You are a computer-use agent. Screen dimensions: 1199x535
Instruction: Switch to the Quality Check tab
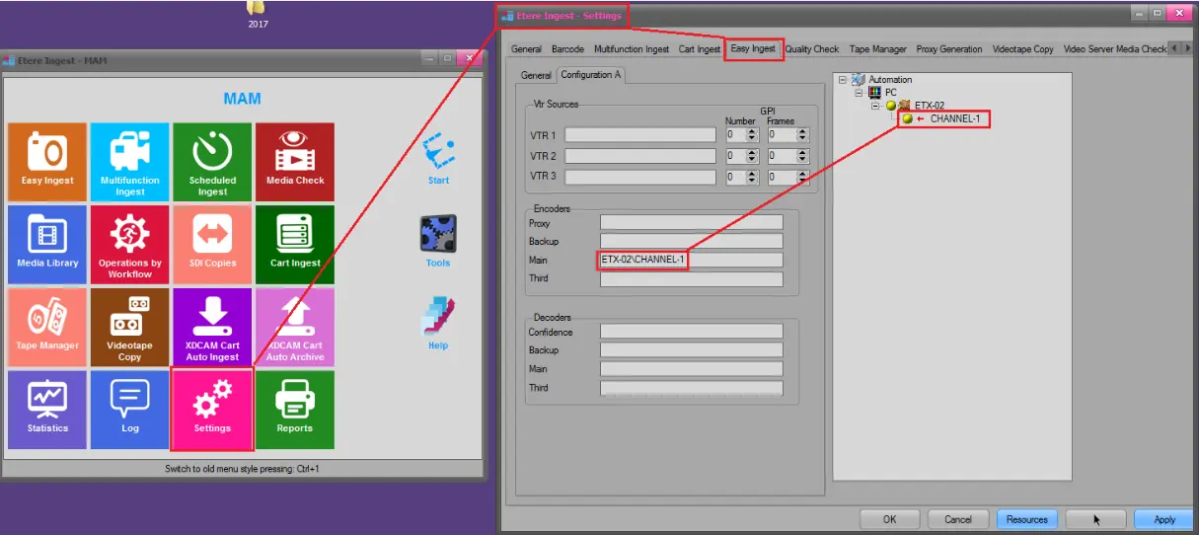tap(811, 49)
